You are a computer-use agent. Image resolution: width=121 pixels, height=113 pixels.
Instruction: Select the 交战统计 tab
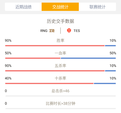coord(60,7)
